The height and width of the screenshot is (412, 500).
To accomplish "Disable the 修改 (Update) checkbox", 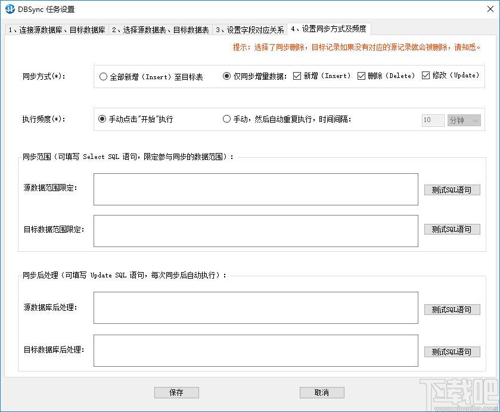I will pos(426,76).
